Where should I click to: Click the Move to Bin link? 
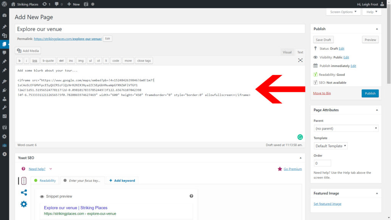click(322, 93)
